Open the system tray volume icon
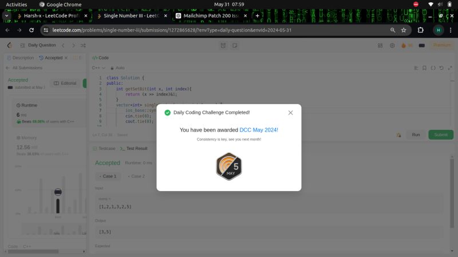 pyautogui.click(x=440, y=5)
